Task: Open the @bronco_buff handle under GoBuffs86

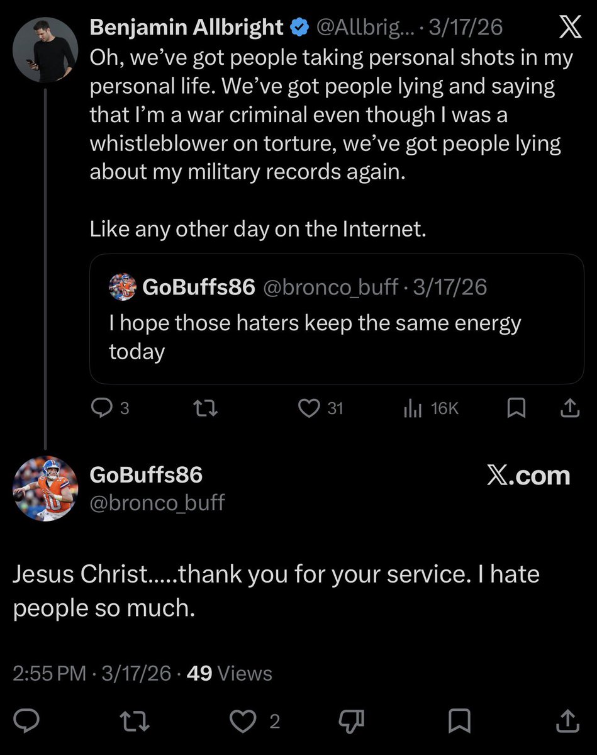Action: coord(157,503)
